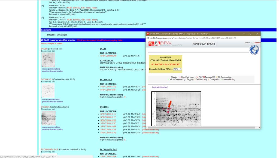
Task: Click Israel link in reference 6
Action: point(88,8)
